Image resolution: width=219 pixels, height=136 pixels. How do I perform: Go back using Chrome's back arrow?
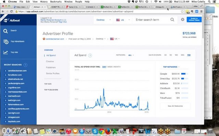(3, 11)
